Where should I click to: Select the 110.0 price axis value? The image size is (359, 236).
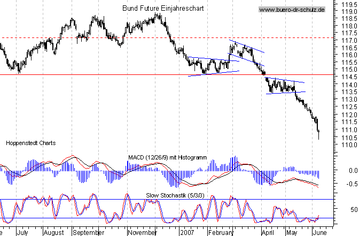click(350, 144)
